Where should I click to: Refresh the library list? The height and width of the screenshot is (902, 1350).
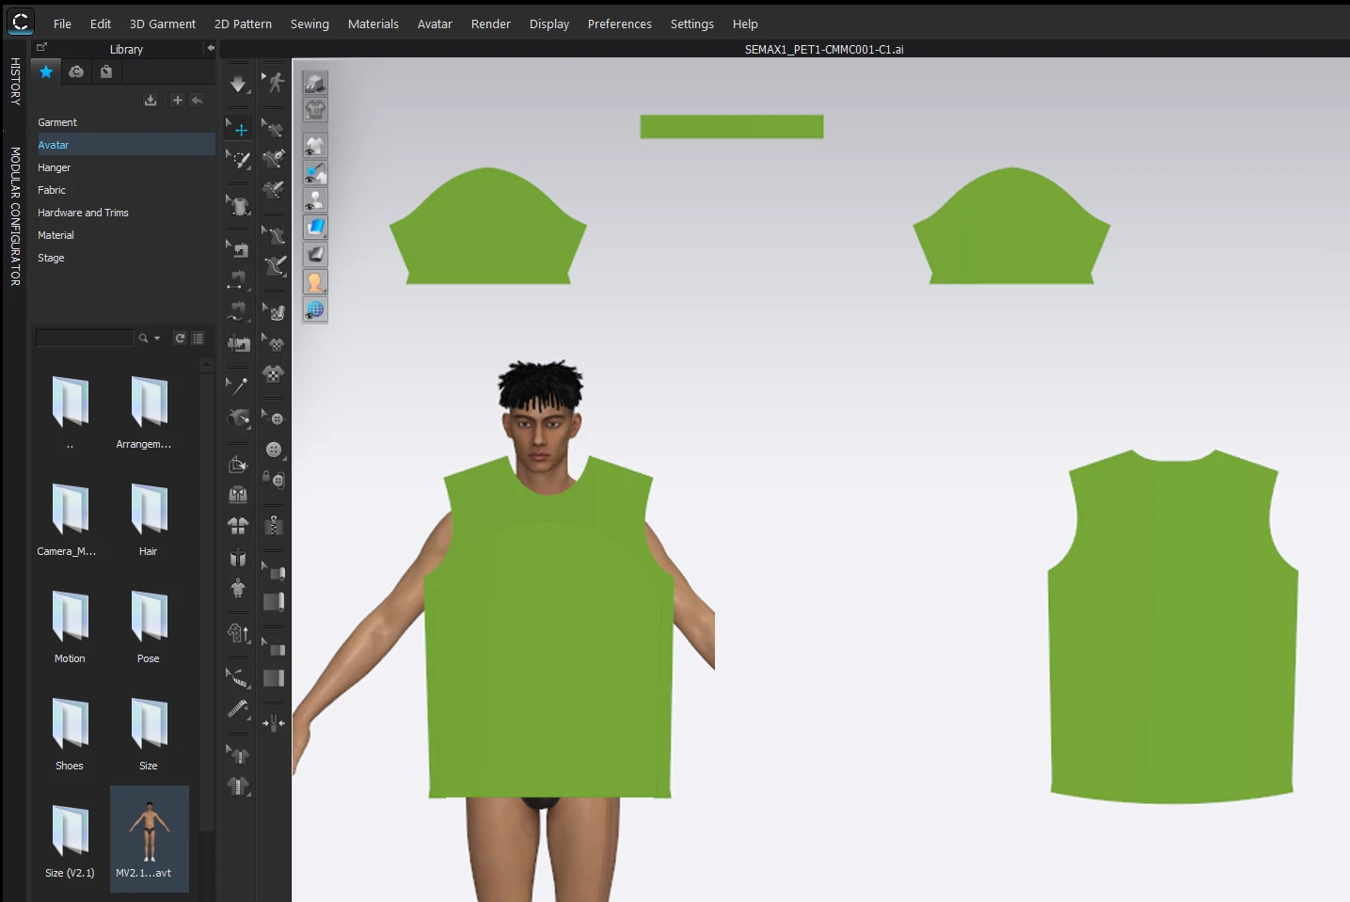[x=180, y=339]
